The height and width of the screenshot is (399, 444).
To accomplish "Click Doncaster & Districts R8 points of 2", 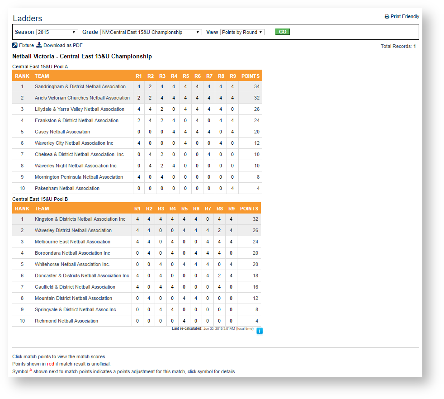I will tap(219, 276).
